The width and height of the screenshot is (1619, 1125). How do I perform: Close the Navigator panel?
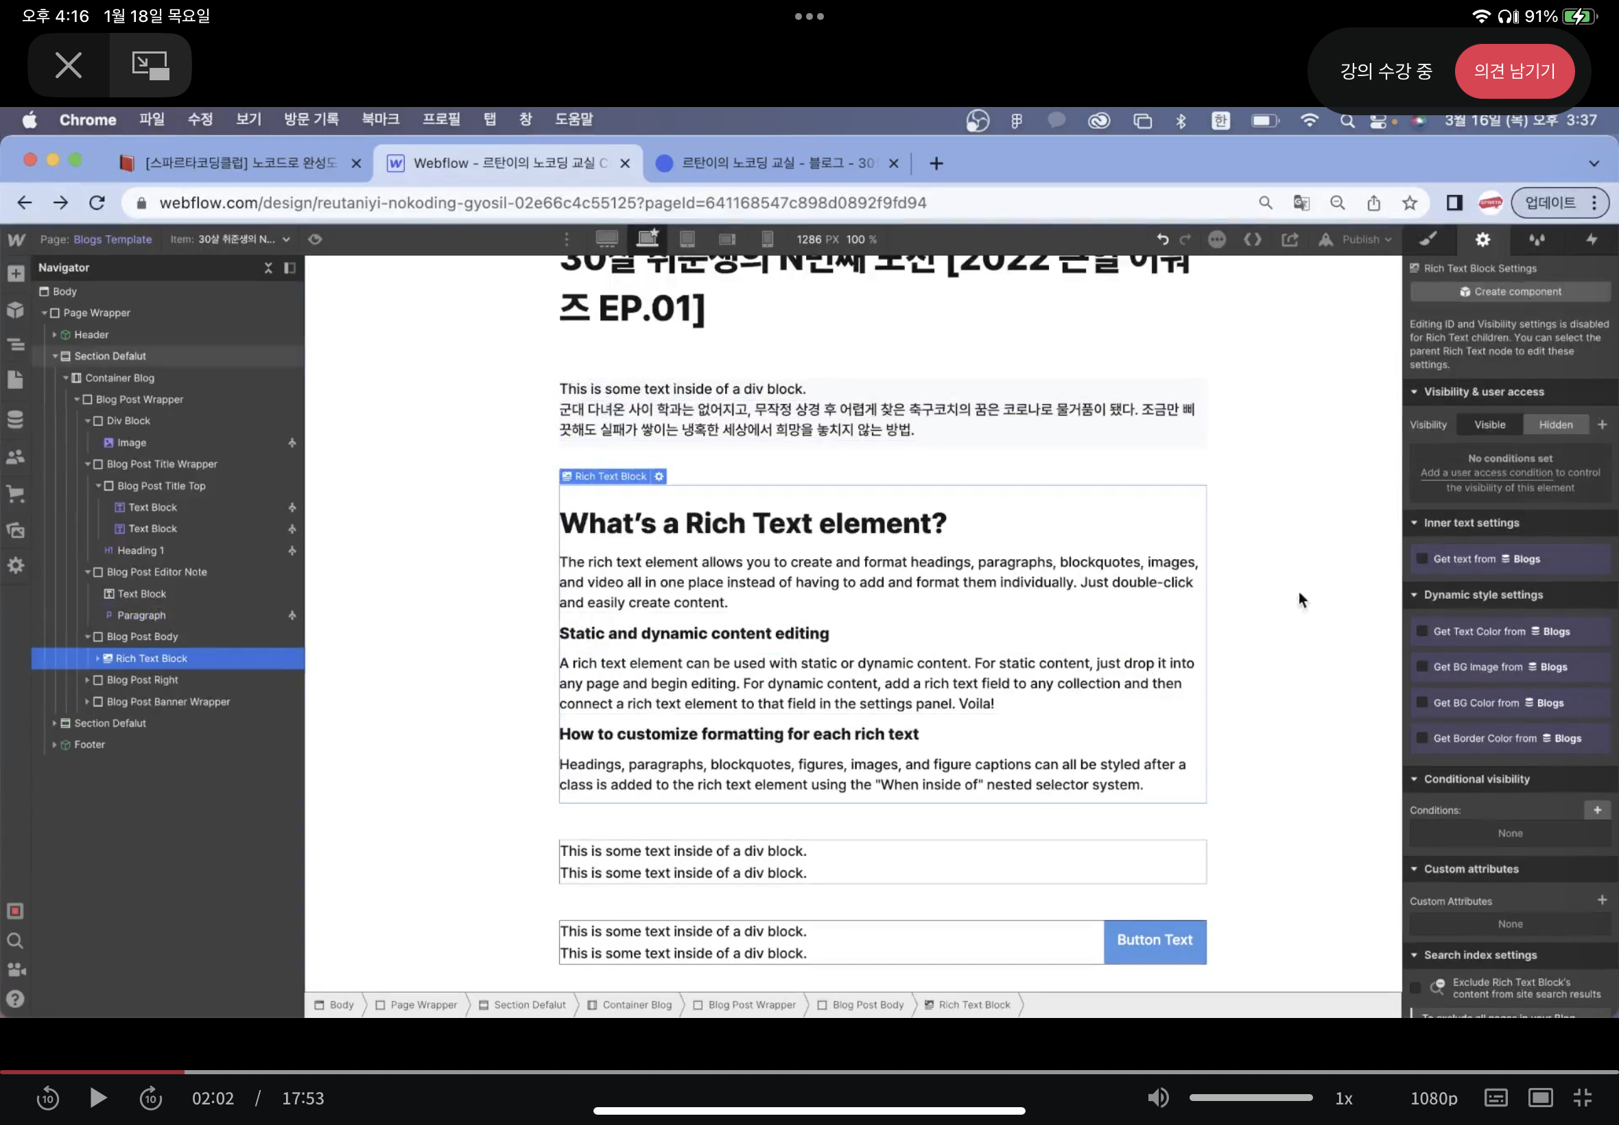268,268
